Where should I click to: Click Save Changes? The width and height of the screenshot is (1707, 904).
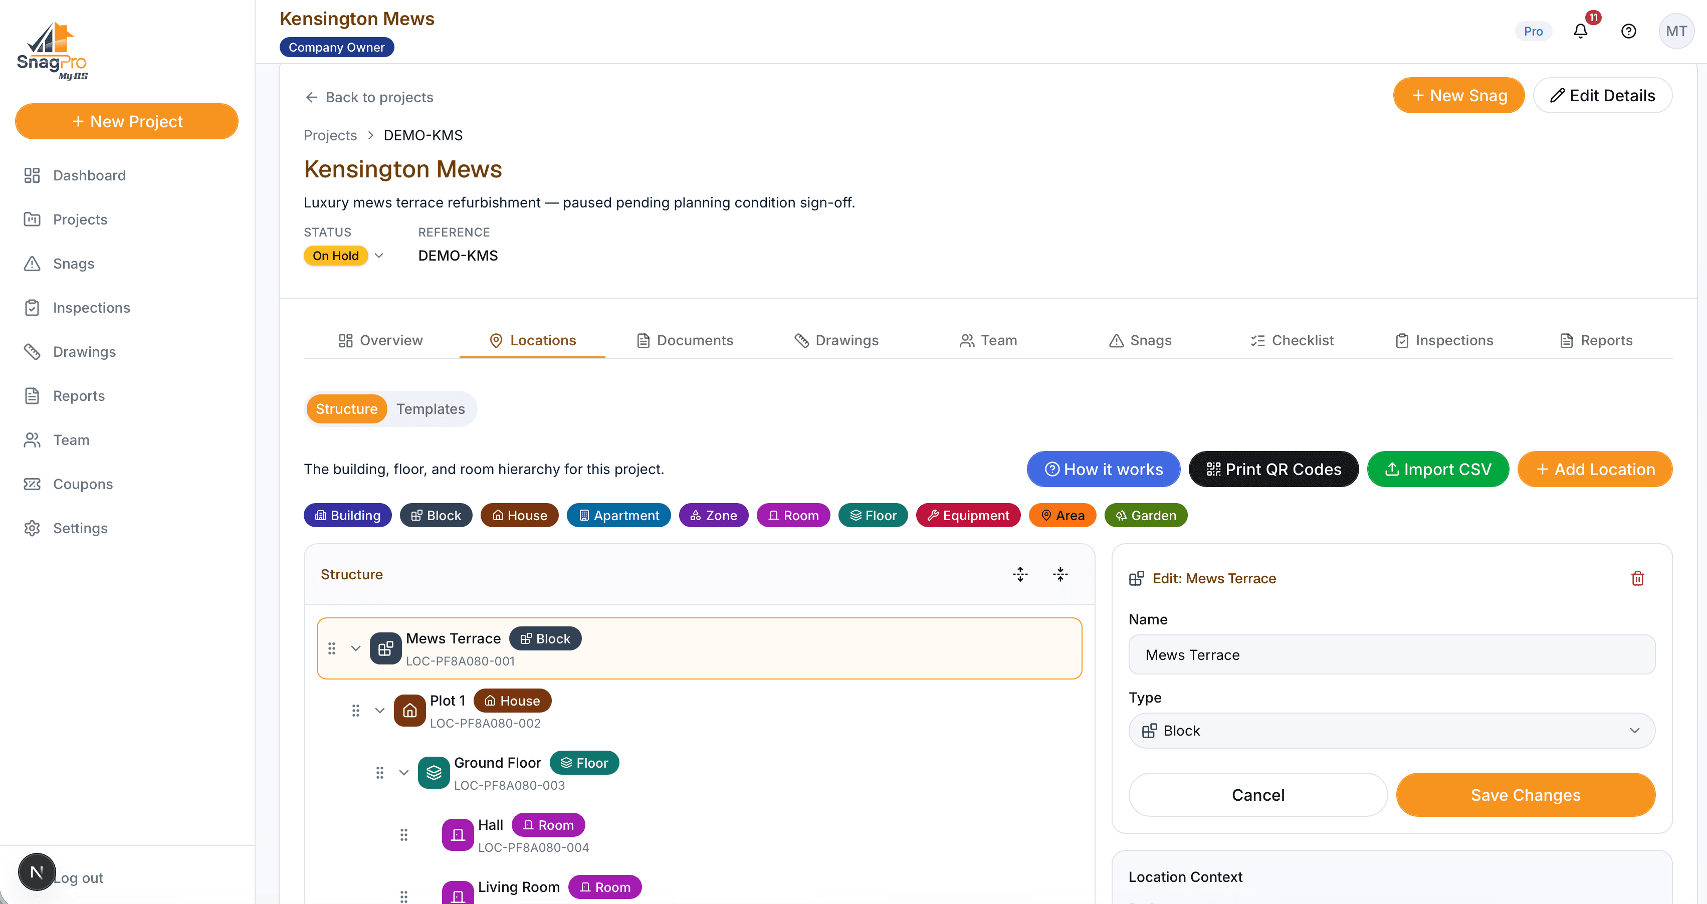(x=1525, y=795)
